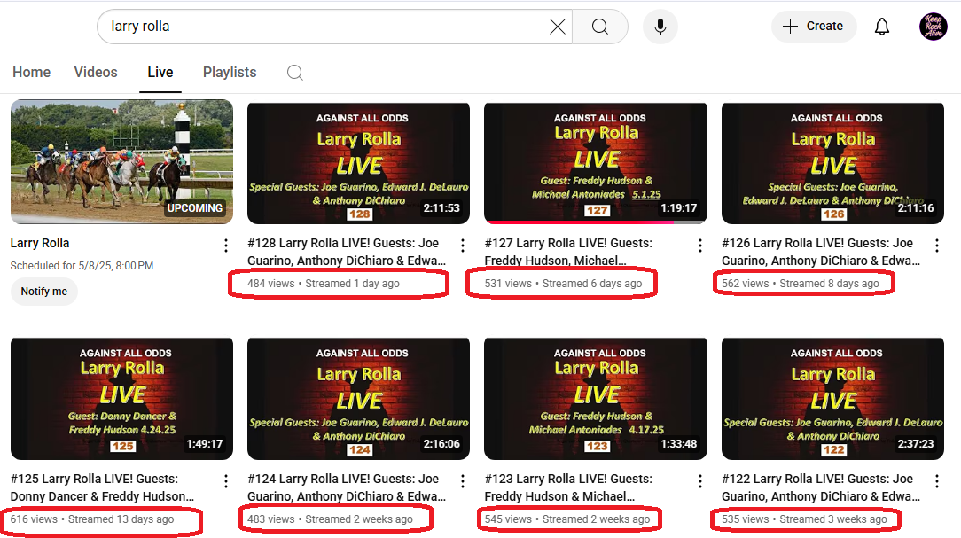The image size is (961, 538).
Task: Switch to the Videos tab
Action: [x=96, y=73]
